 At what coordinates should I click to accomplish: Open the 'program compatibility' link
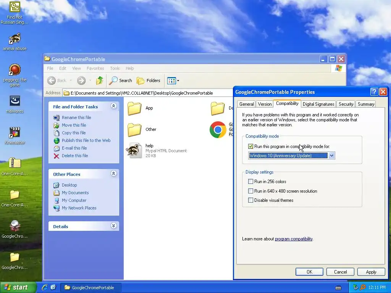tap(294, 239)
